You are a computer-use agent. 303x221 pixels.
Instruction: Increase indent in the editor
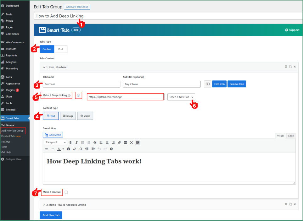pyautogui.click(x=93, y=149)
